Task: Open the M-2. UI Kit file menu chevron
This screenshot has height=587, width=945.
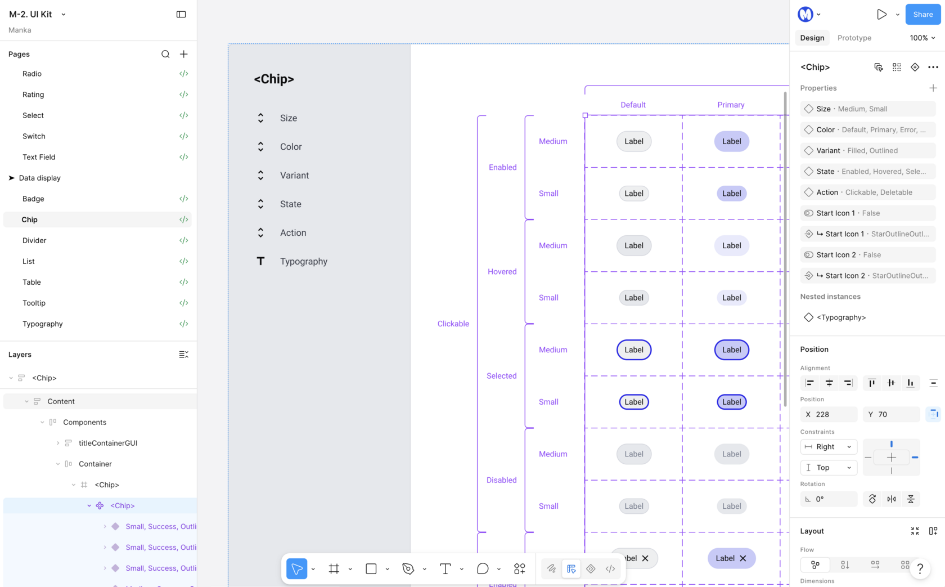Action: (x=64, y=15)
